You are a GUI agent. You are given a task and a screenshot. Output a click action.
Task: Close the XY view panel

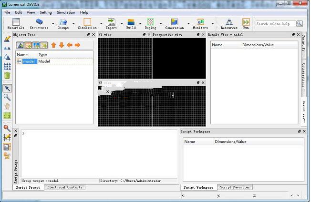[x=149, y=35]
